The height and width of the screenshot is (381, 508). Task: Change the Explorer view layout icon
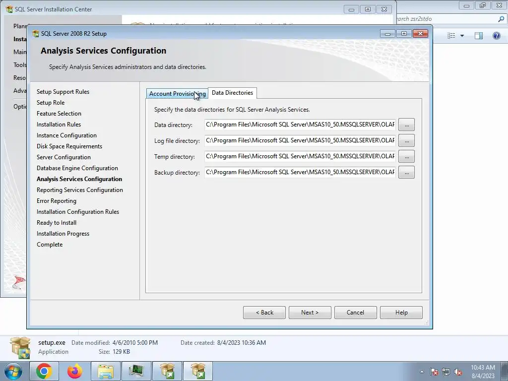click(x=451, y=36)
